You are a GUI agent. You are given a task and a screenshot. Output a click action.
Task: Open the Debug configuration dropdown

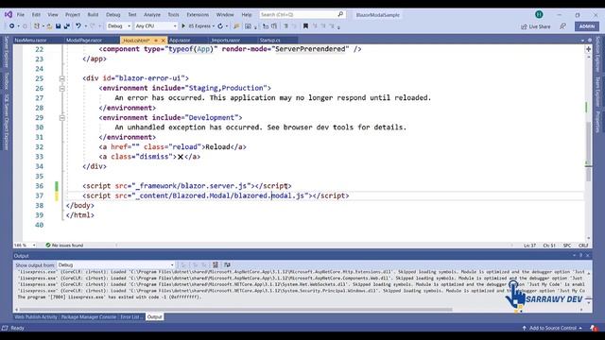point(119,26)
